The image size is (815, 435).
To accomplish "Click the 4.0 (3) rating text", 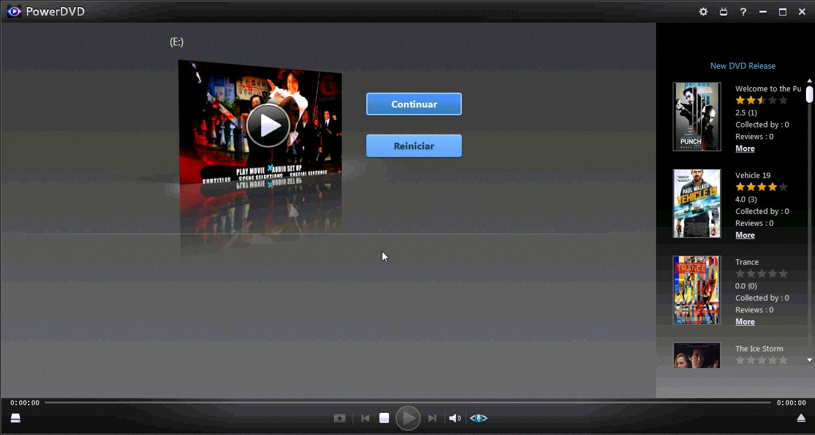I will pos(746,199).
